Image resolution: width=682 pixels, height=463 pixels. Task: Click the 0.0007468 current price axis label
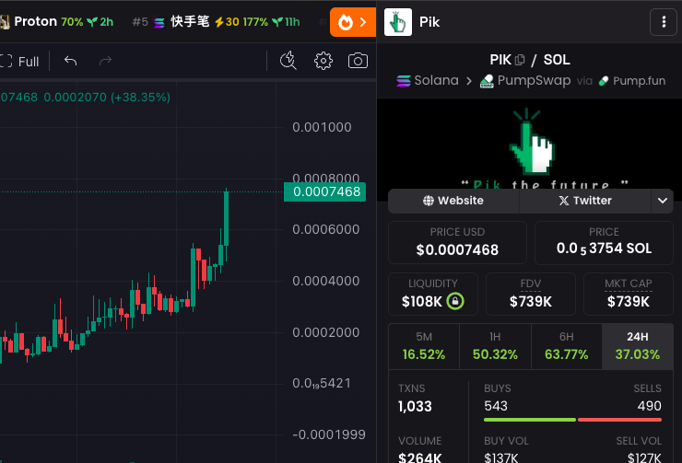(325, 191)
